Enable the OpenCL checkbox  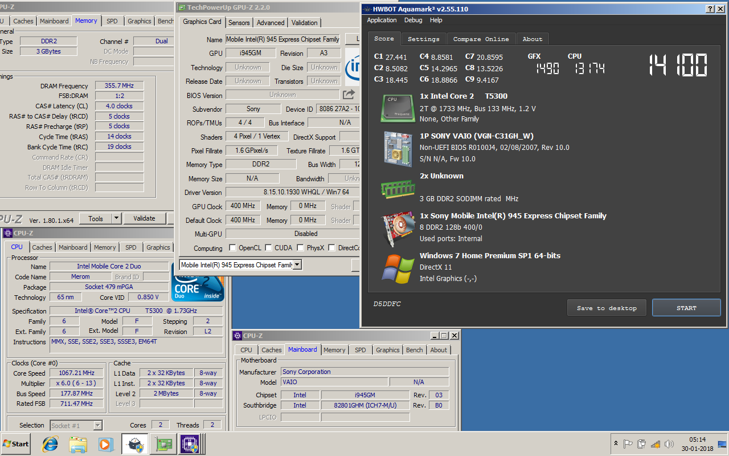(x=232, y=248)
